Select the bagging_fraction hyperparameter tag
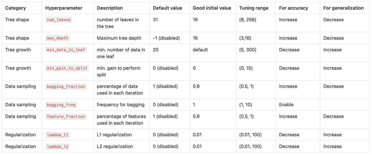The image size is (372, 155). (x=66, y=86)
